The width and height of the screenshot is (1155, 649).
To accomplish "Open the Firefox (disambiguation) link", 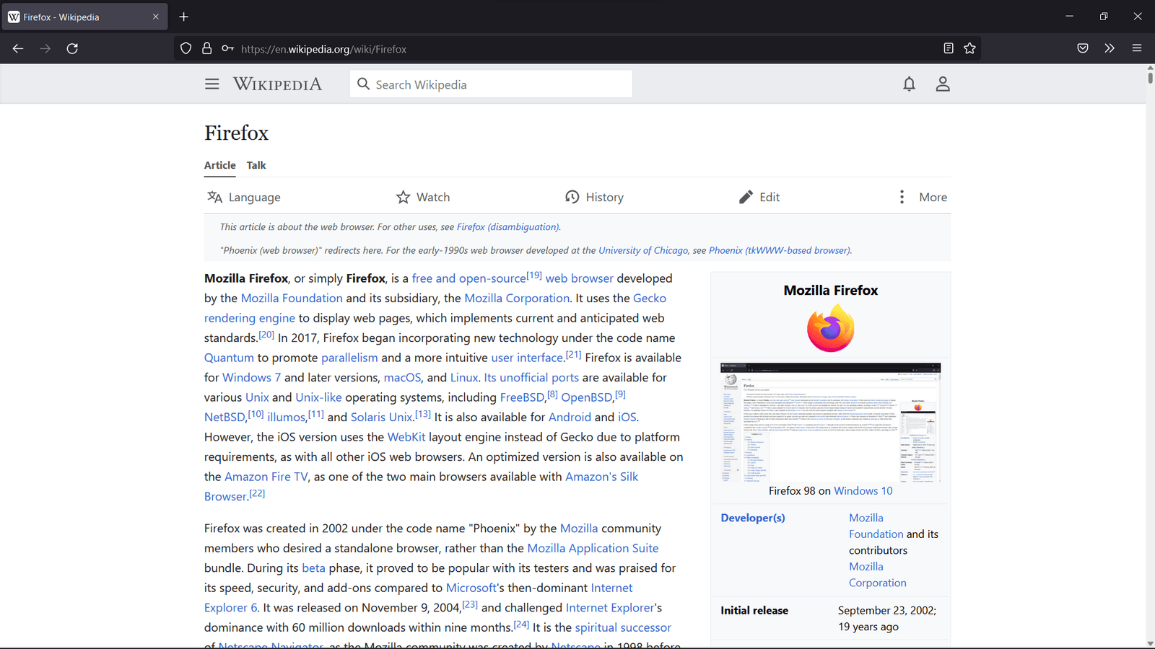I will pyautogui.click(x=507, y=226).
